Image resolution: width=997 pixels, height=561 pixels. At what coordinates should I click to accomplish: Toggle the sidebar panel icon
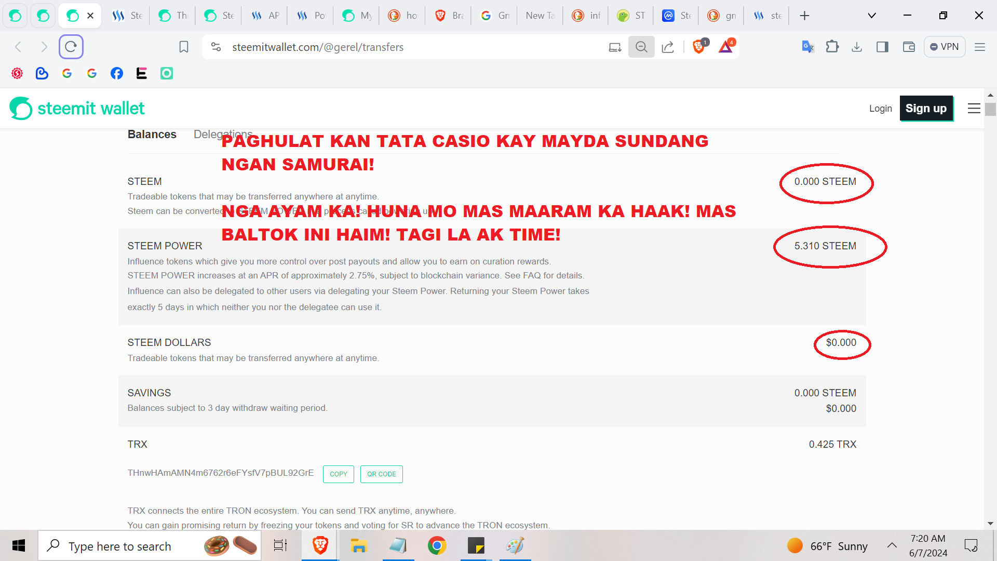(882, 47)
